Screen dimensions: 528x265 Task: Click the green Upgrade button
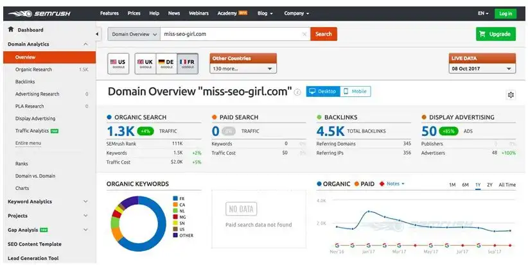(496, 34)
